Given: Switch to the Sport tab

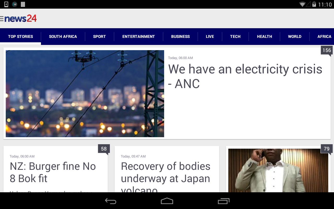Looking at the screenshot, I should point(99,37).
